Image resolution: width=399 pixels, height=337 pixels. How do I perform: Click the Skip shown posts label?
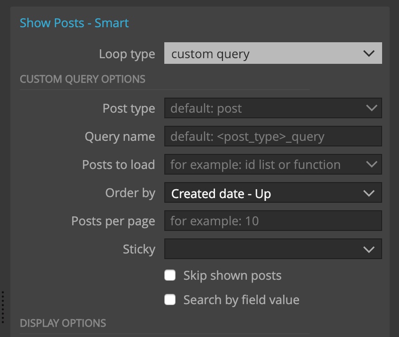232,276
